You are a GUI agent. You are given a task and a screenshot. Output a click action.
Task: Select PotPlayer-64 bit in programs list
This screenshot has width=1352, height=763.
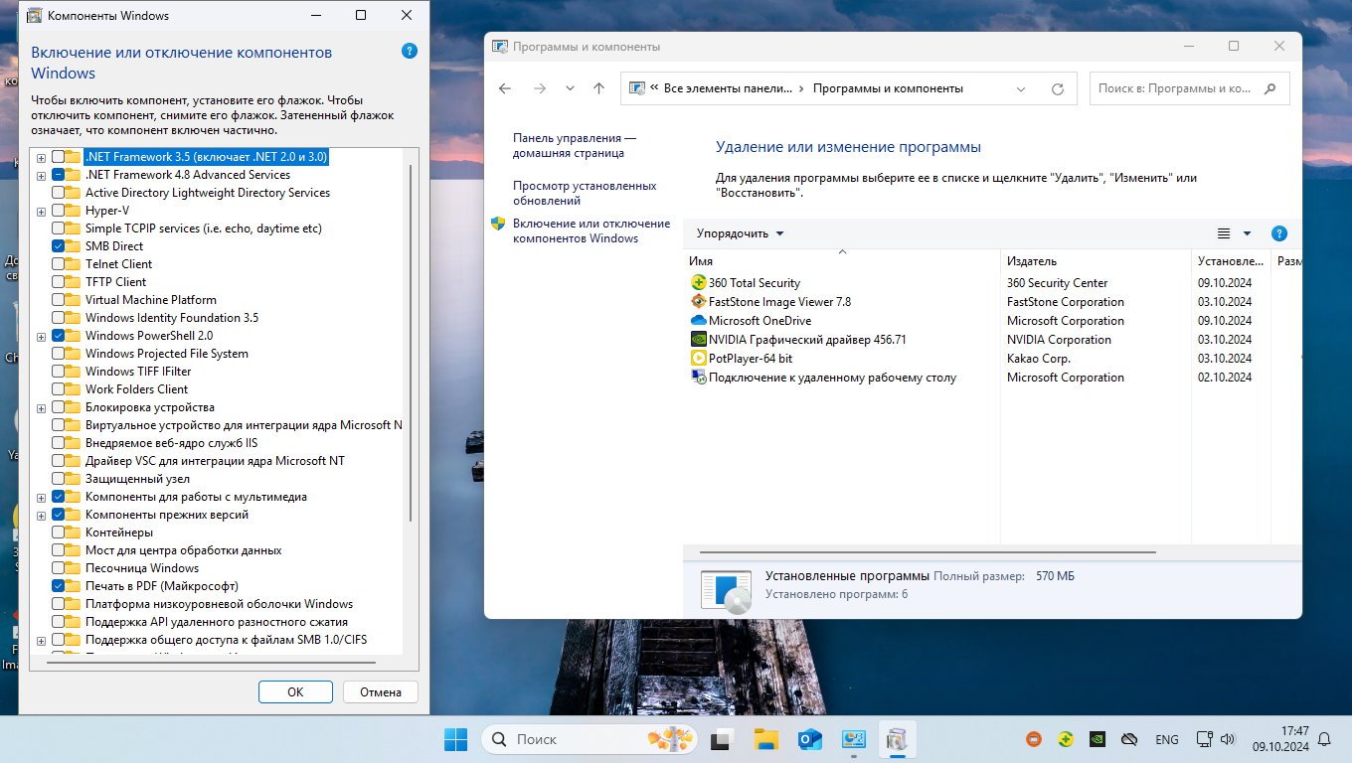coord(750,359)
